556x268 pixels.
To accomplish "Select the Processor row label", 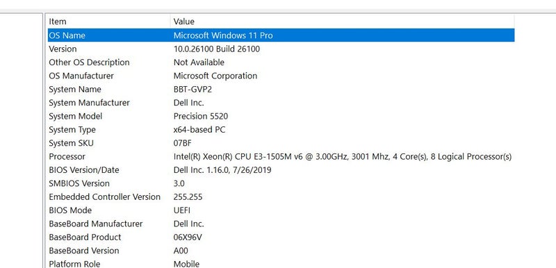I will point(67,156).
